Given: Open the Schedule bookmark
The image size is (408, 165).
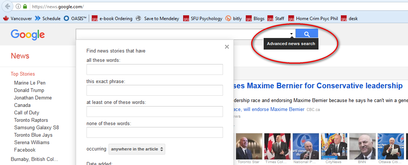Looking at the screenshot, I should point(48,19).
